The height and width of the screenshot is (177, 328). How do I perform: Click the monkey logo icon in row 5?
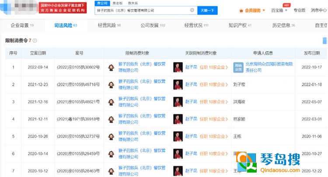[111, 136]
